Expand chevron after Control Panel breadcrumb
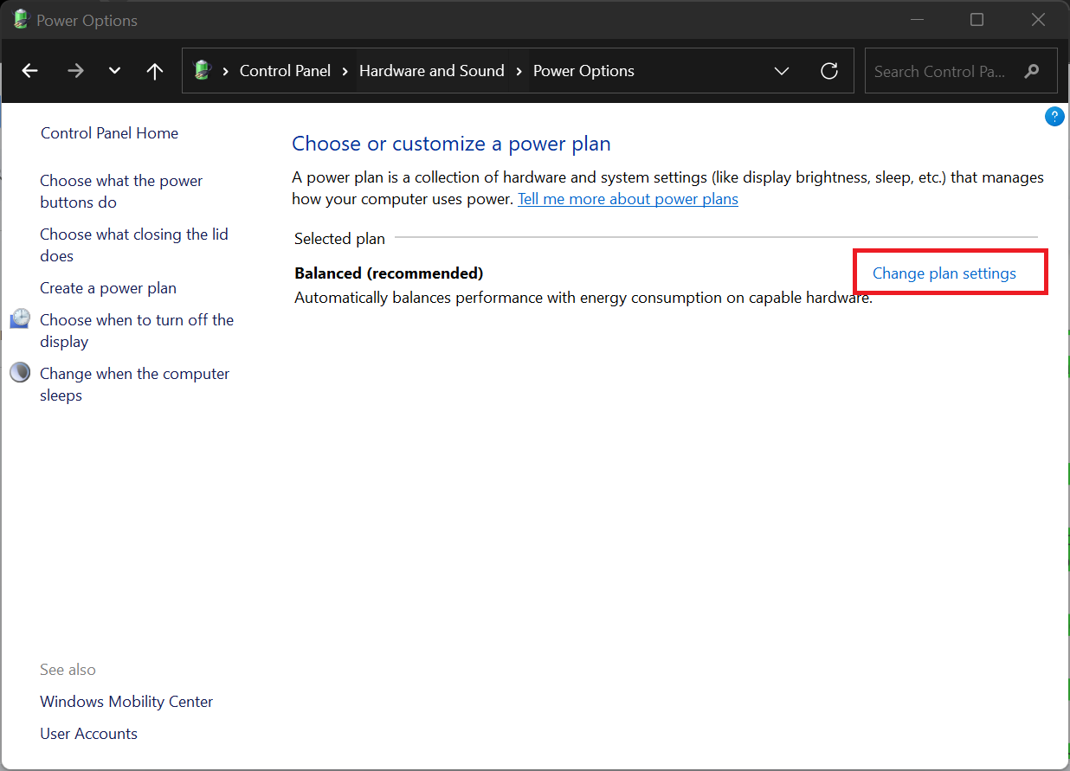 (345, 71)
